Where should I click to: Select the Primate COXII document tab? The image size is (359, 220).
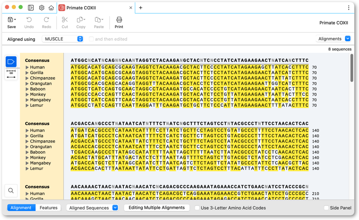point(96,8)
